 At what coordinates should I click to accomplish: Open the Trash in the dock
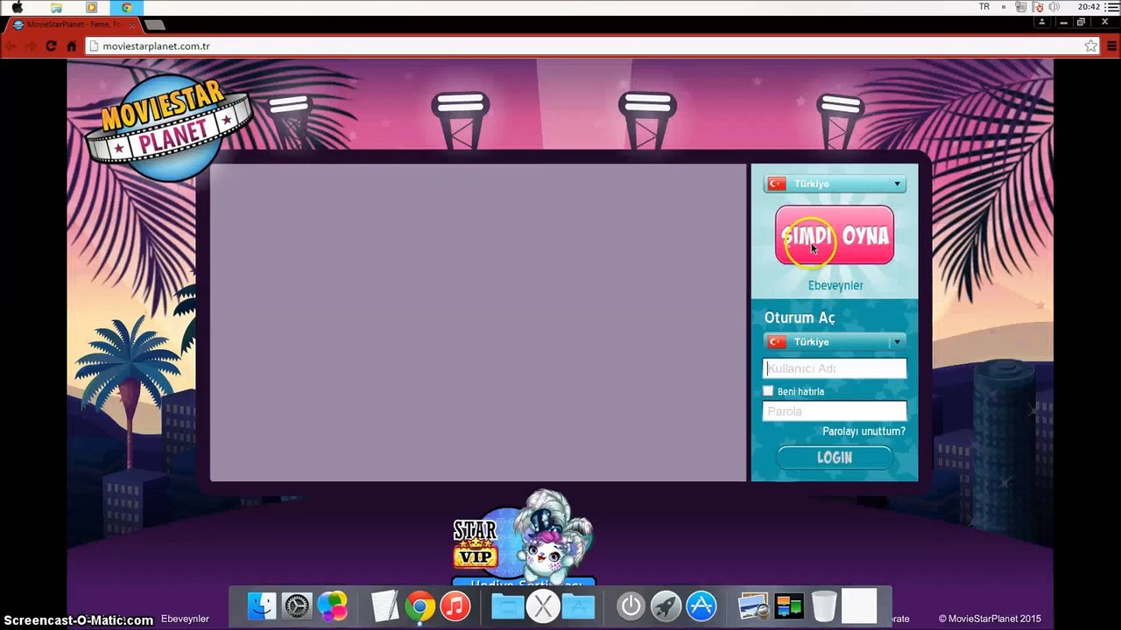824,605
